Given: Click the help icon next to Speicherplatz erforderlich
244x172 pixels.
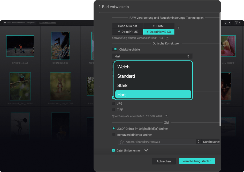Looking at the screenshot, I should tap(166, 116).
